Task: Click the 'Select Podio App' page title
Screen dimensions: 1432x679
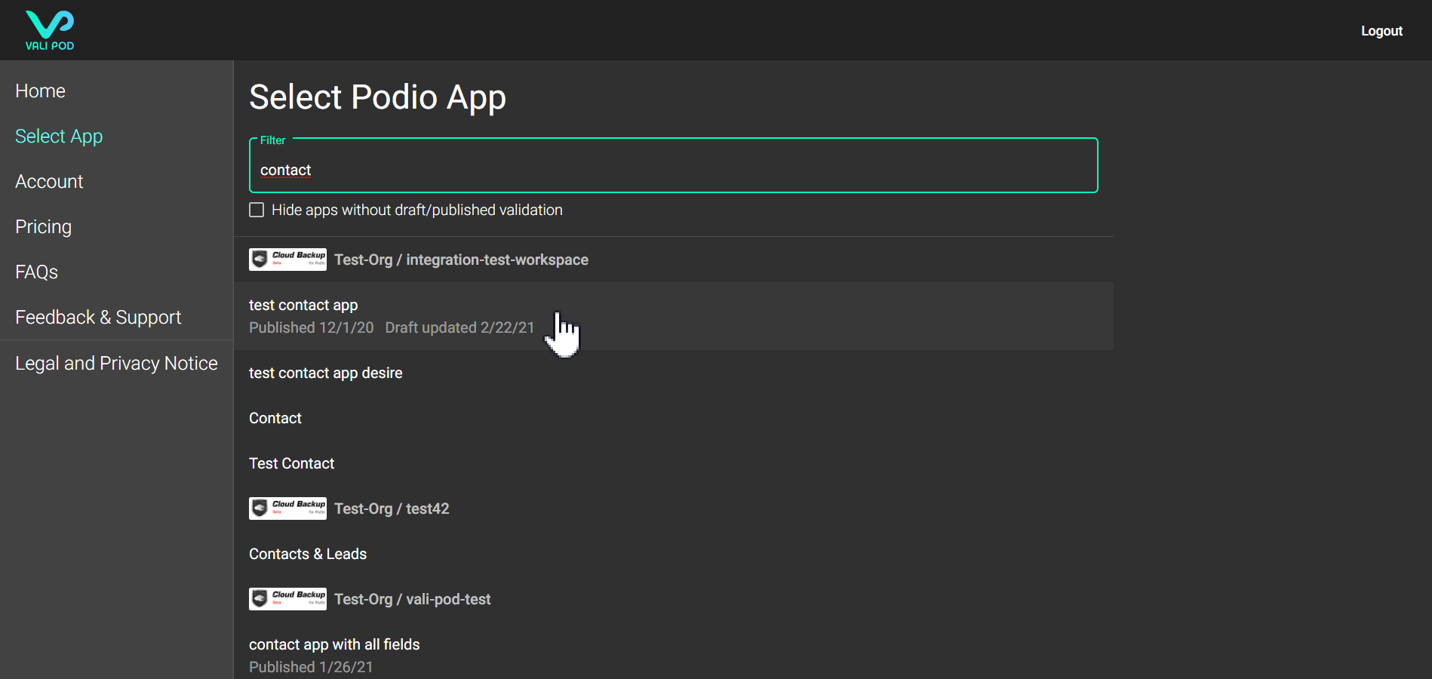Action: point(377,97)
